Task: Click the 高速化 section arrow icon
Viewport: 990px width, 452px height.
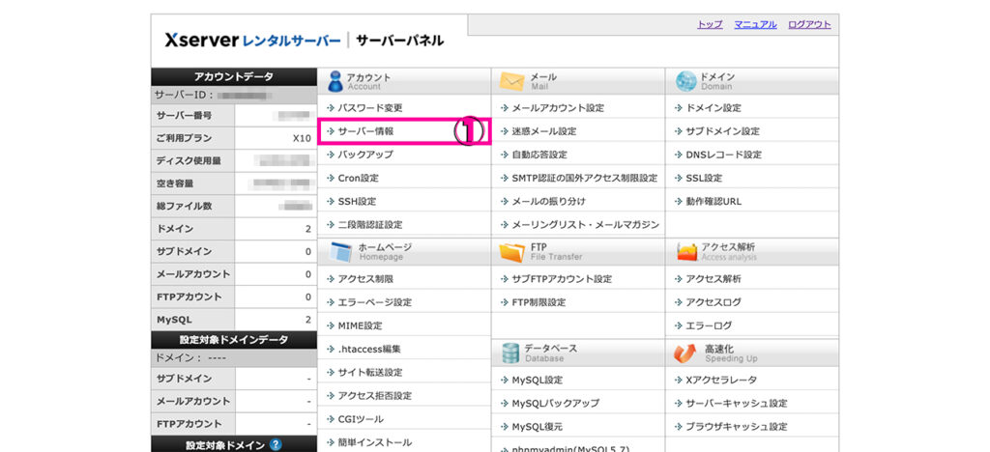Action: pos(684,353)
